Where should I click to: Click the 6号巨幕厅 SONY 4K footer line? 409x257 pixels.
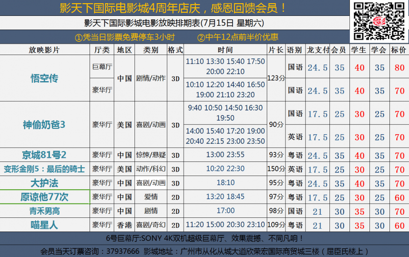click(x=204, y=238)
